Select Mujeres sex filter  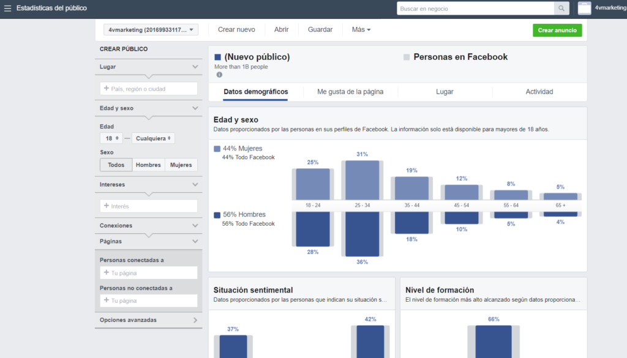[181, 165]
